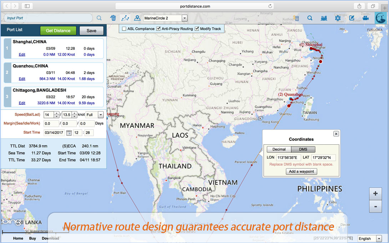Viewport: 389px width, 243px height.
Task: Click the Start Time hour field
Action: tap(78, 133)
